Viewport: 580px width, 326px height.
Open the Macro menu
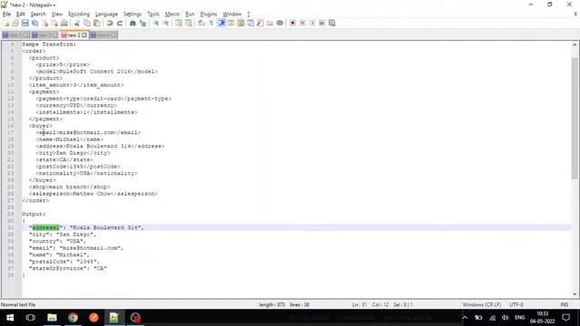pyautogui.click(x=172, y=14)
